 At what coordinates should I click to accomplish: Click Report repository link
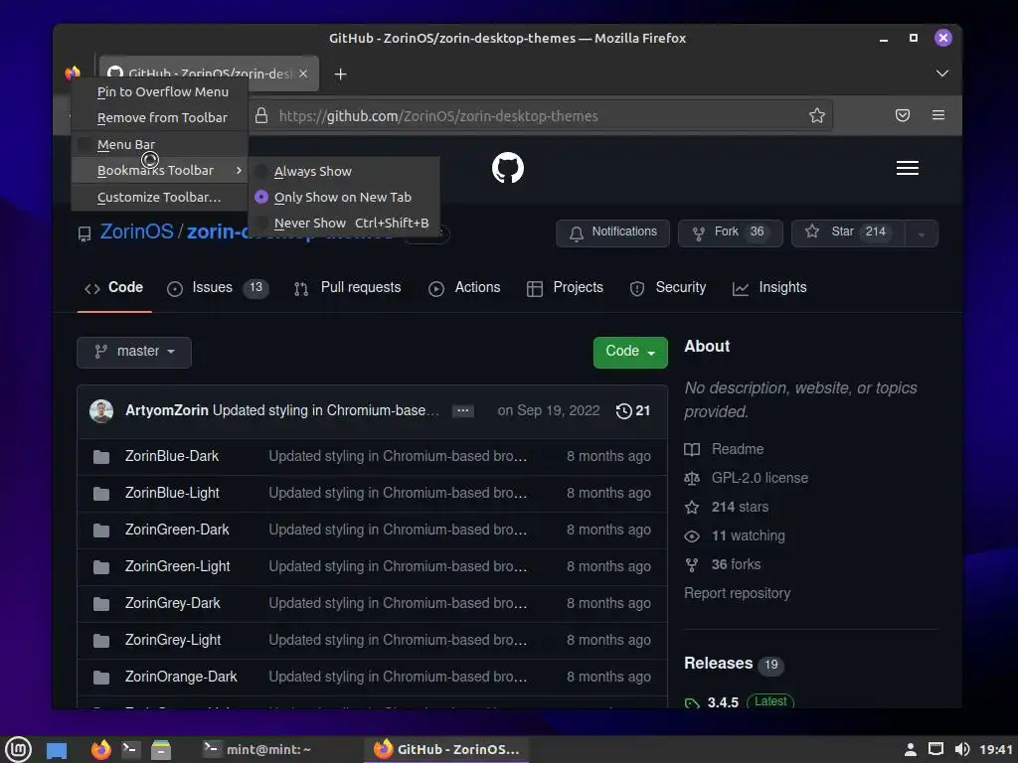737,594
